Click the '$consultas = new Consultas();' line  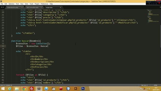[x=33, y=43]
